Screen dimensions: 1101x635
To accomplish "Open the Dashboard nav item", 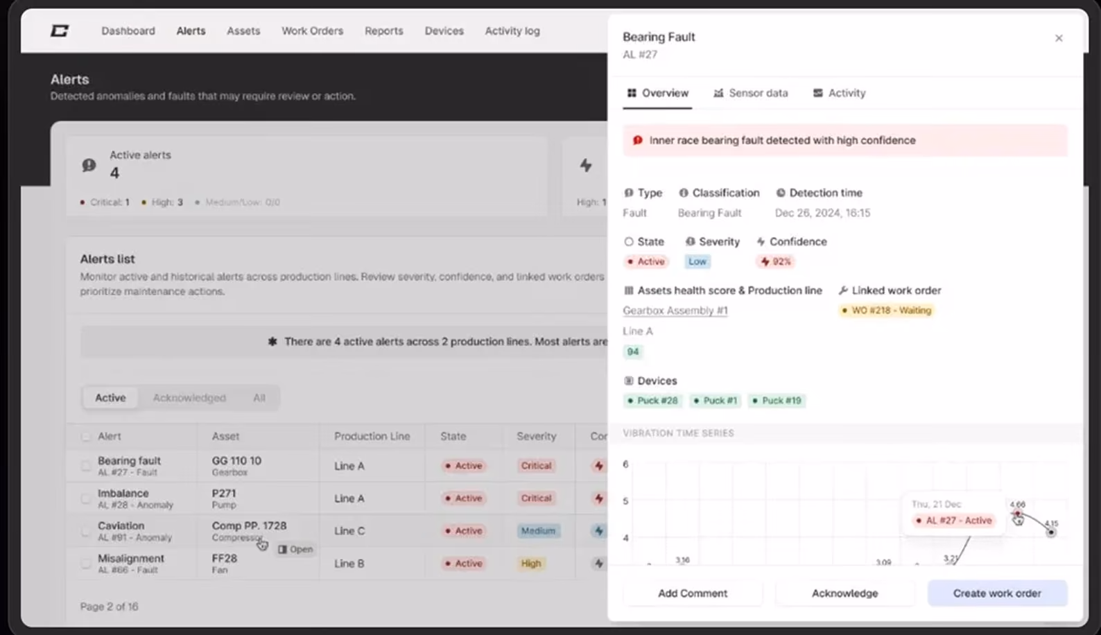I will tap(128, 31).
